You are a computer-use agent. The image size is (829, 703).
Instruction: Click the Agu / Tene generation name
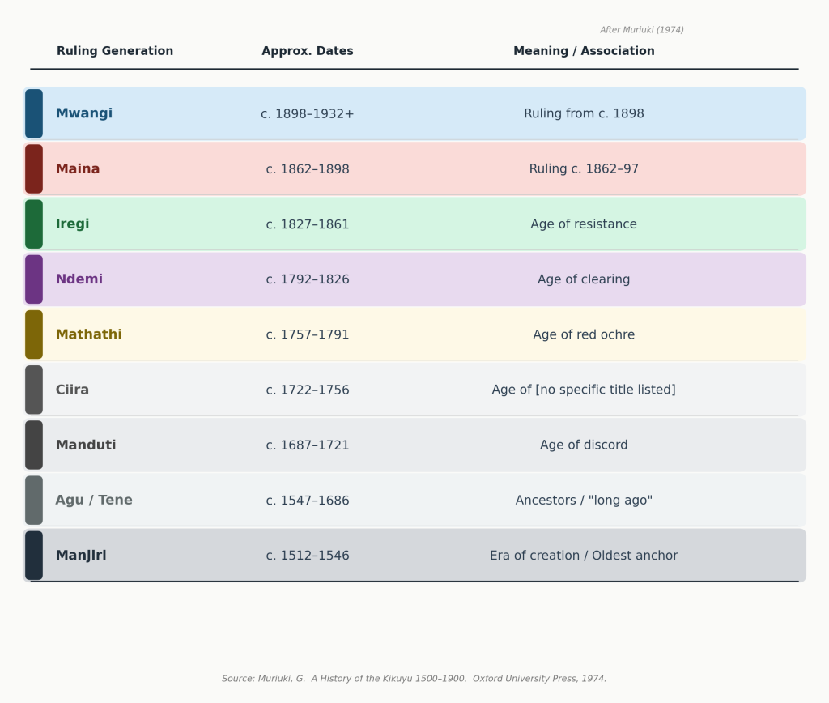coord(94,501)
